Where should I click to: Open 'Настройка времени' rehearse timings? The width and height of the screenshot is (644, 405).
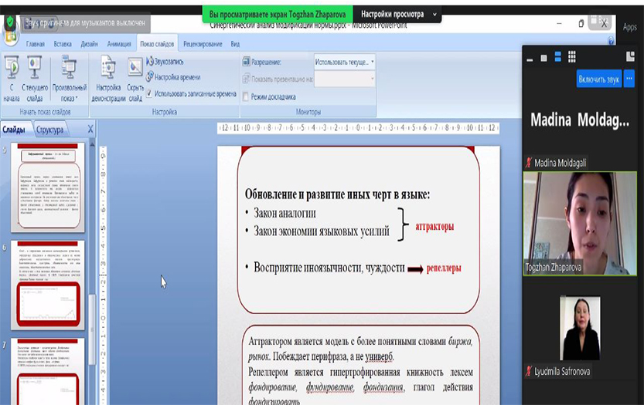click(x=176, y=77)
